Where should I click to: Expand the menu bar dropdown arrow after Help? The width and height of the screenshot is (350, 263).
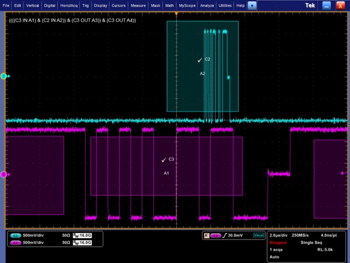tap(252, 5)
